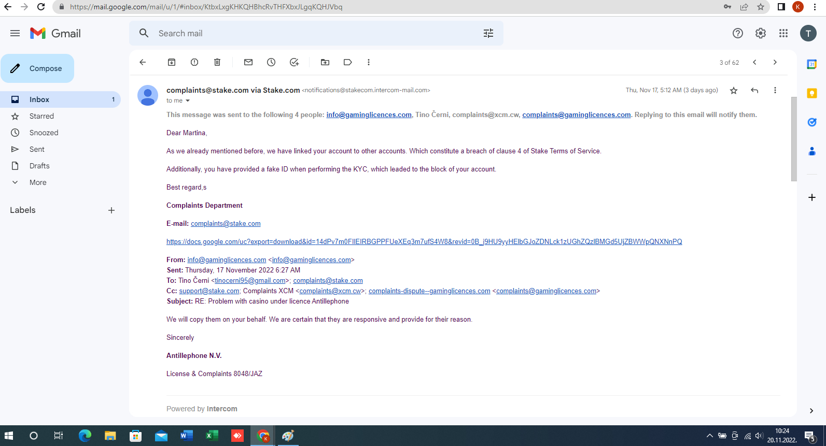The image size is (826, 446).
Task: Click the Compose button
Action: (37, 68)
